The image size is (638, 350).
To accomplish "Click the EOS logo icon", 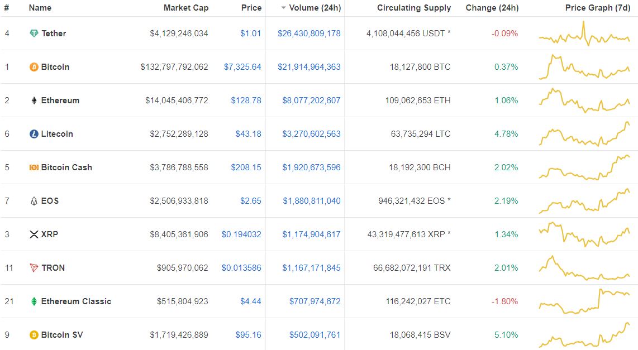I will click(34, 201).
